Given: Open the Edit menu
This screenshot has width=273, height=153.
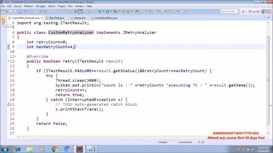Looking at the screenshot, I should pos(9,6).
